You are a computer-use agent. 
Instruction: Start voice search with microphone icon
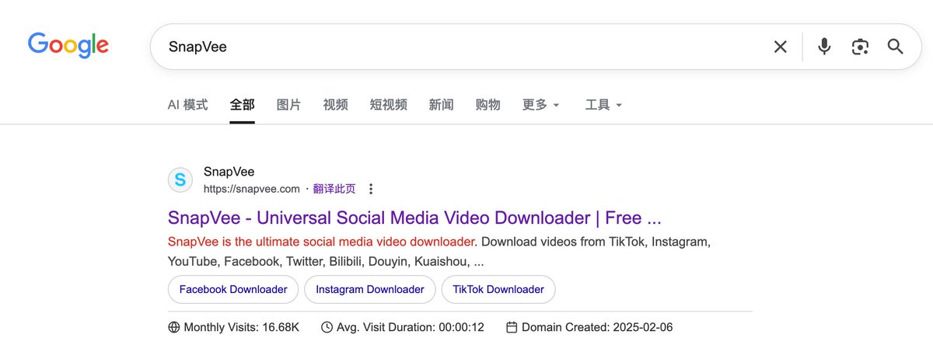click(824, 47)
